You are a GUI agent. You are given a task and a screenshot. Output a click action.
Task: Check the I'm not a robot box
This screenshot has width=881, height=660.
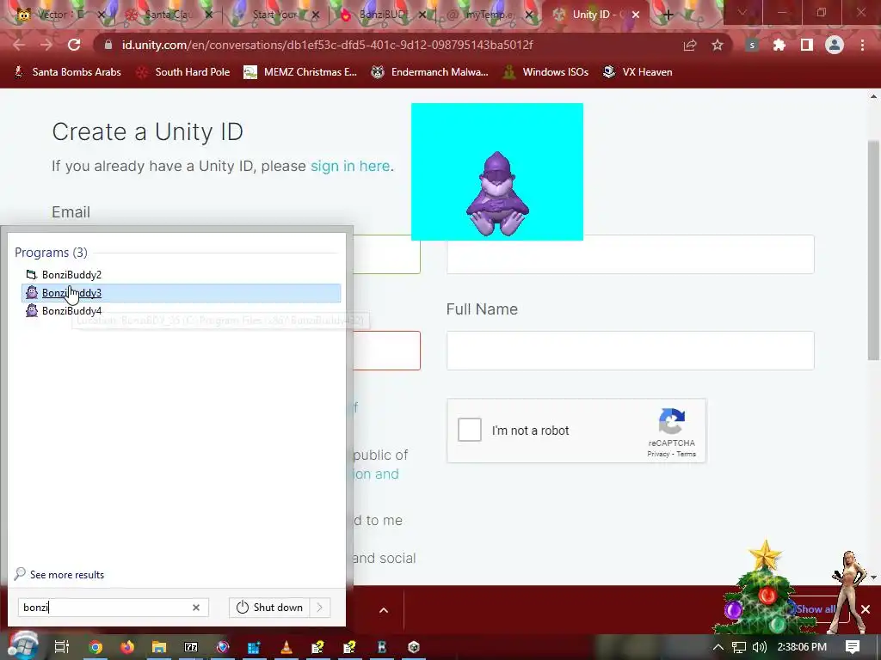(x=470, y=431)
